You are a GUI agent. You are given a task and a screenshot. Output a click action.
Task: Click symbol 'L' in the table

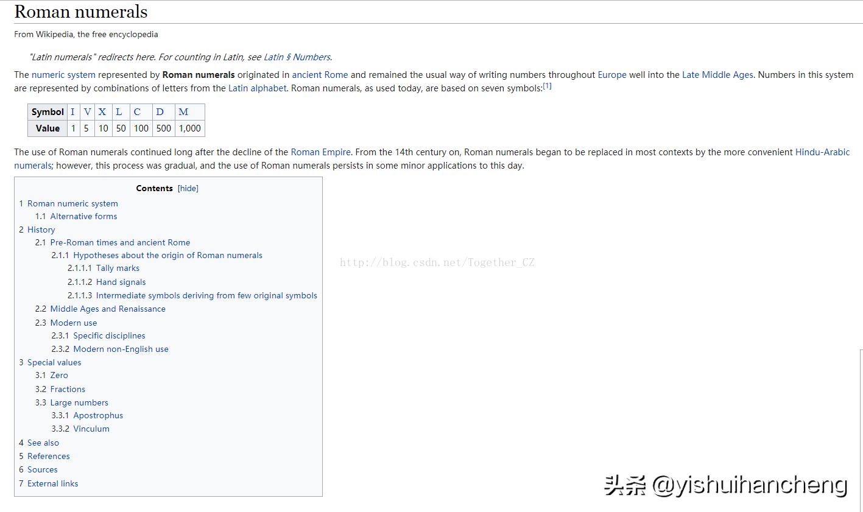point(119,112)
